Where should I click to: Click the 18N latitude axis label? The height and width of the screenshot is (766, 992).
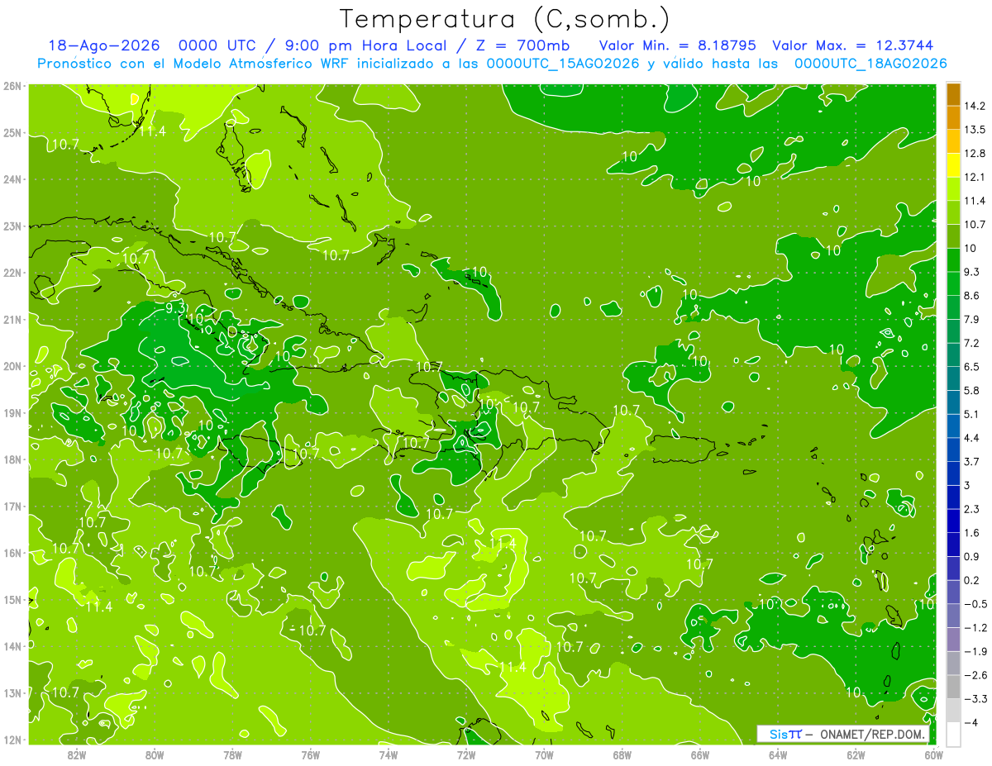click(12, 459)
